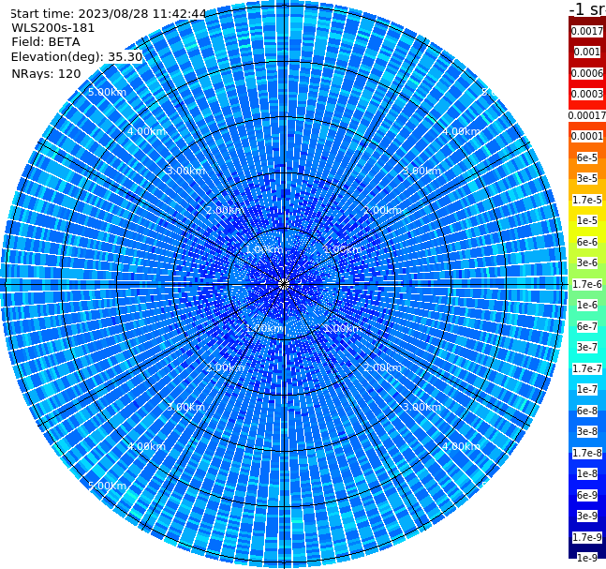This screenshot has width=606, height=569.
Task: Select the 1e-7 colorbar label
Action: [587, 389]
